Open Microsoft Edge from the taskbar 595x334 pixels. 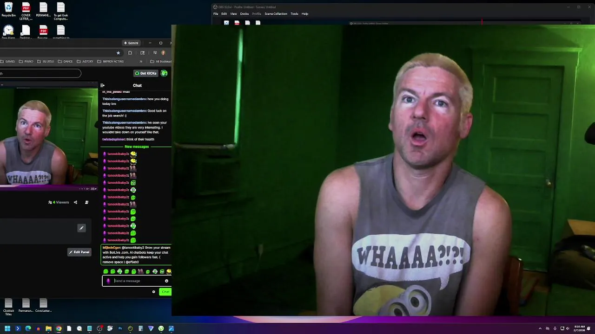pyautogui.click(x=28, y=328)
